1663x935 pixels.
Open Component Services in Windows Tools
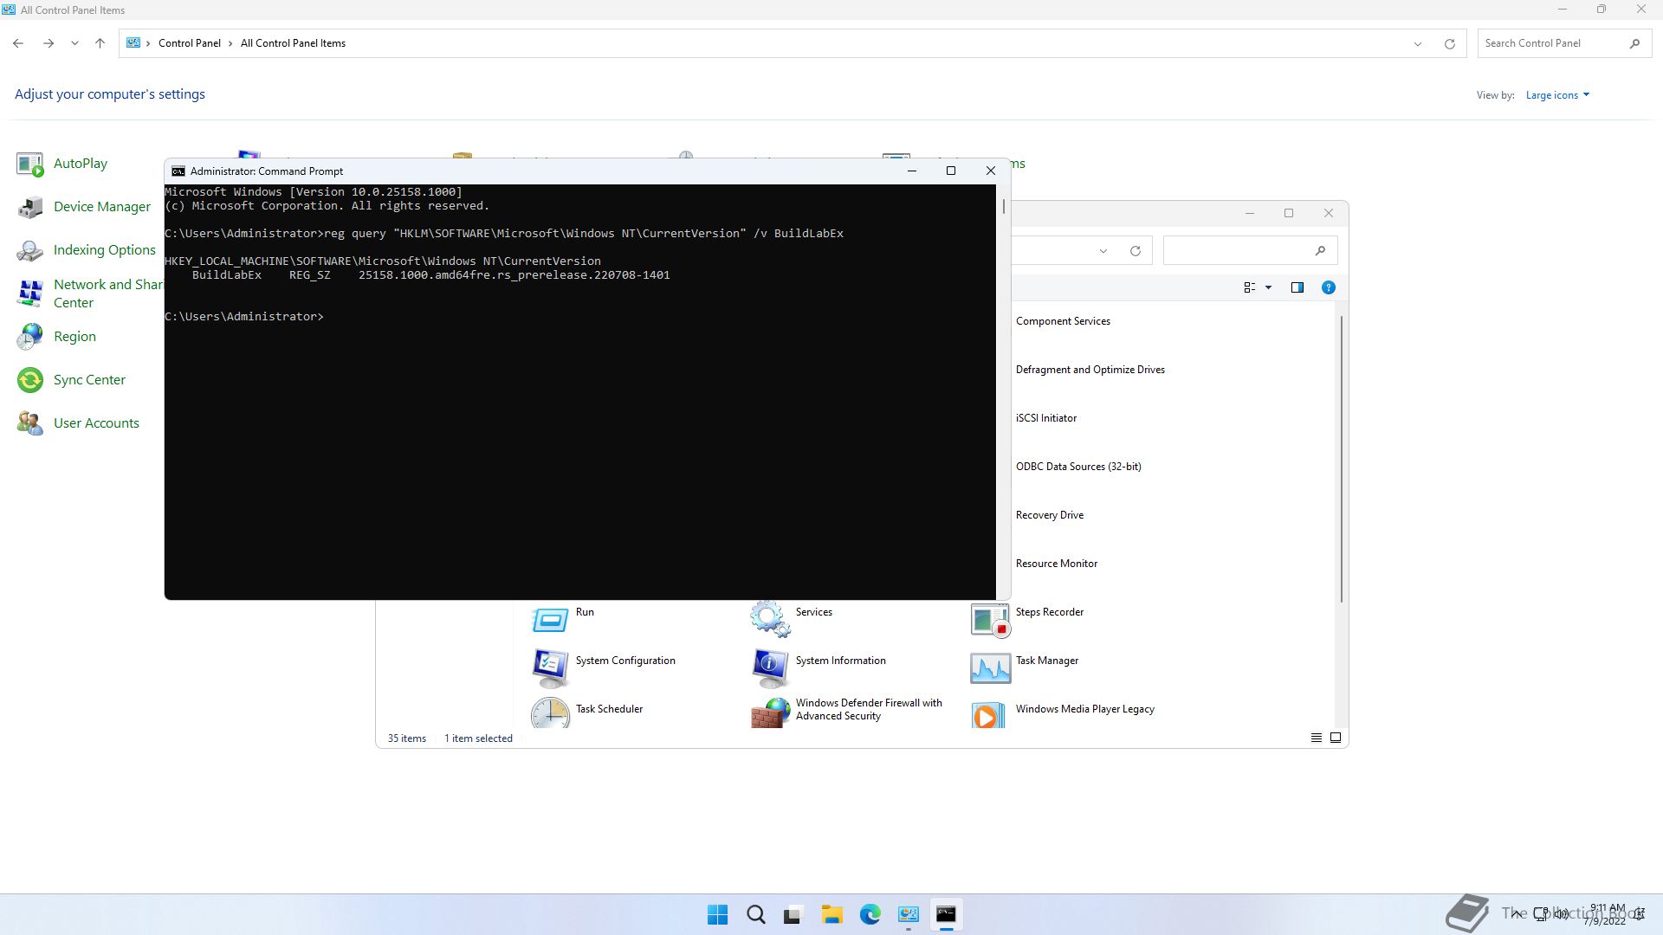(1063, 321)
